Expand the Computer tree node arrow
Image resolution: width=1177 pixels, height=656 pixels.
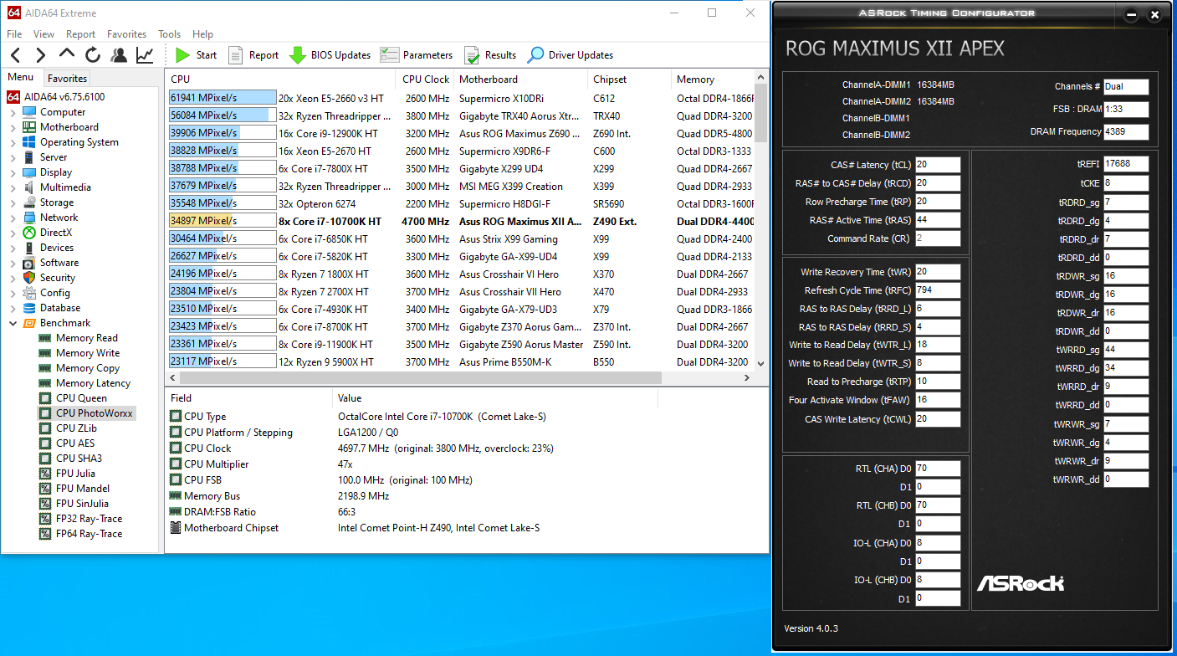pos(13,112)
